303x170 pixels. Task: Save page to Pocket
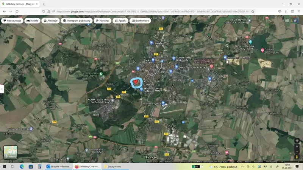pyautogui.click(x=280, y=11)
